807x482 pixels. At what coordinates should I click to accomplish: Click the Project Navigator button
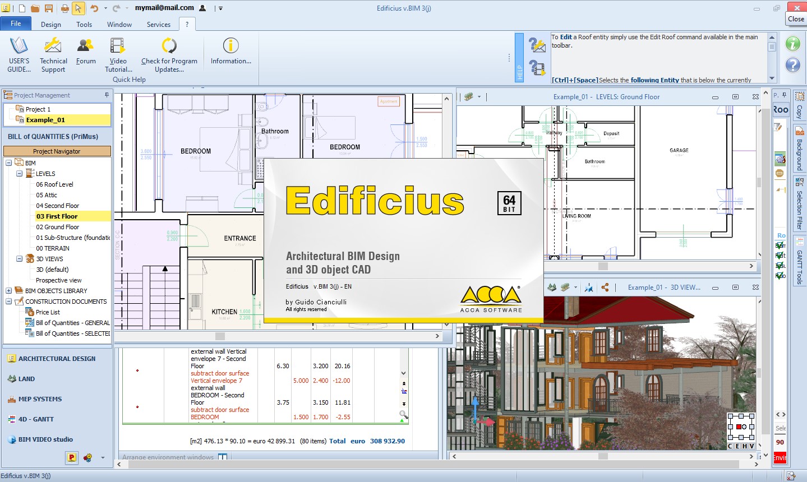(57, 151)
